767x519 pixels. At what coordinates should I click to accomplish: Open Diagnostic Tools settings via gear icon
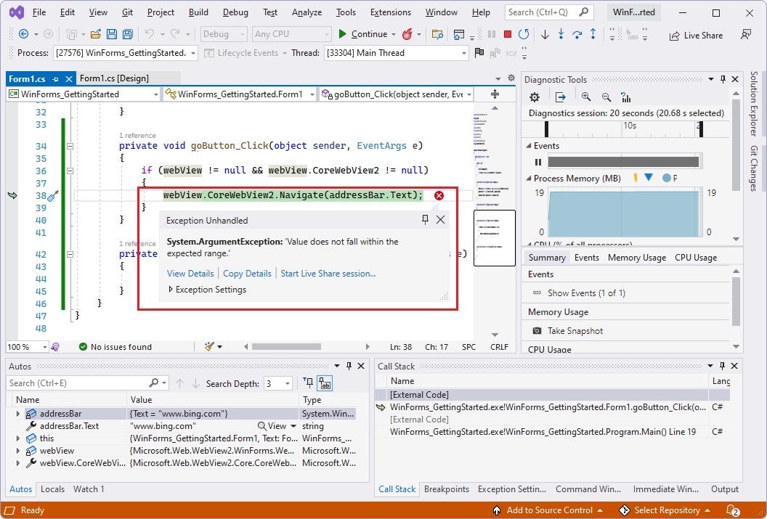(535, 97)
